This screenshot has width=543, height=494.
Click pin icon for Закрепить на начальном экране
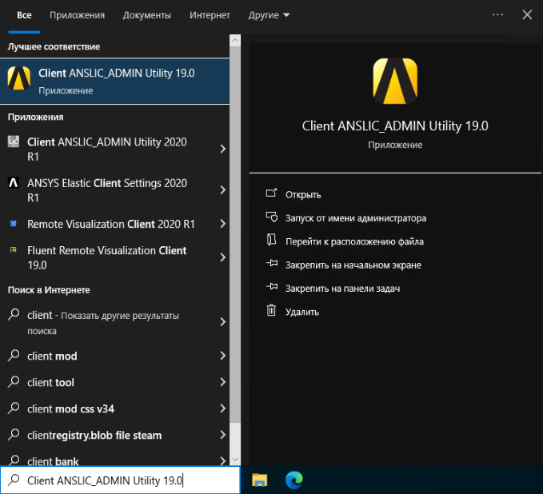pos(272,264)
